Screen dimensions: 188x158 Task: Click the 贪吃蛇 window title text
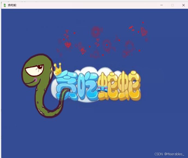(x=12, y=5)
